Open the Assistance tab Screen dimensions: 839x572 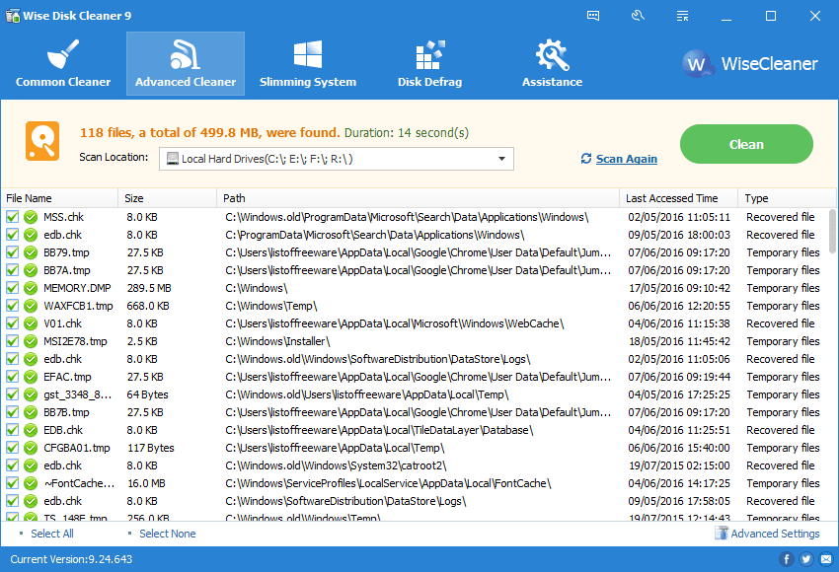552,64
